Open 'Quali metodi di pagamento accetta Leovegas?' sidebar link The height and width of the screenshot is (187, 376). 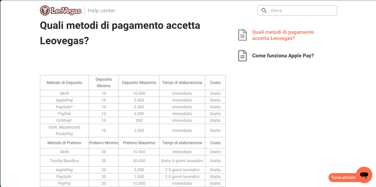tap(283, 35)
